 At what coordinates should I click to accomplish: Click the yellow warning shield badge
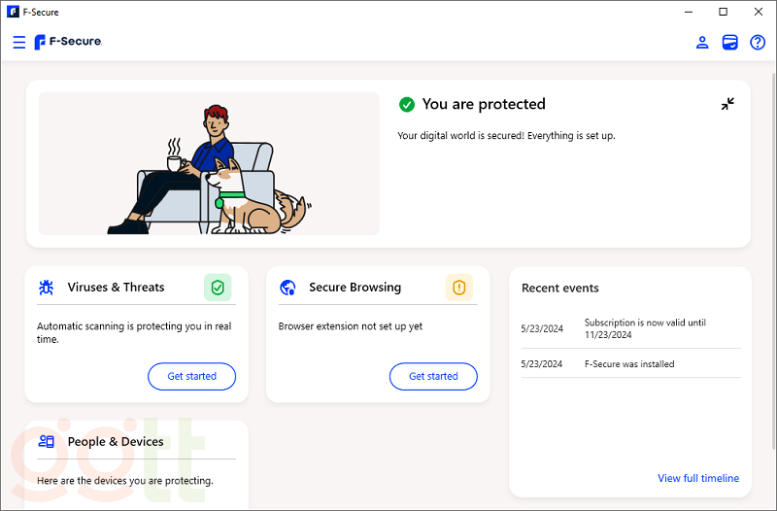(459, 288)
